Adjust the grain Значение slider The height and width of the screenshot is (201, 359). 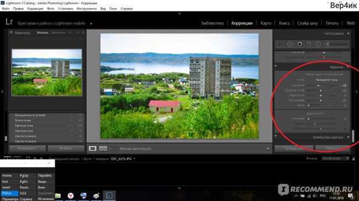coord(308,118)
